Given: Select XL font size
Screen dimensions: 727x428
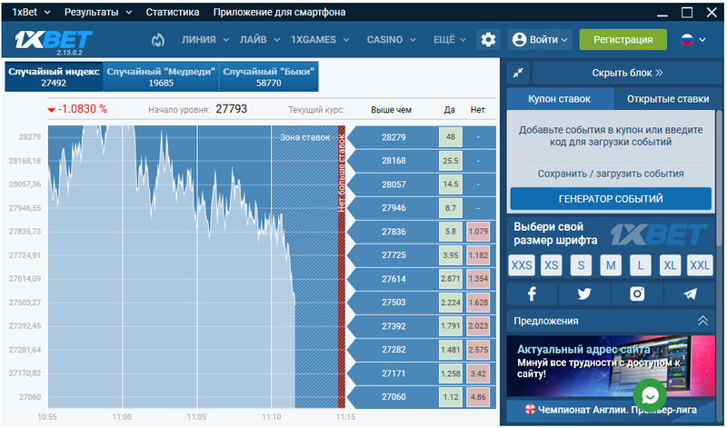Looking at the screenshot, I should point(670,265).
